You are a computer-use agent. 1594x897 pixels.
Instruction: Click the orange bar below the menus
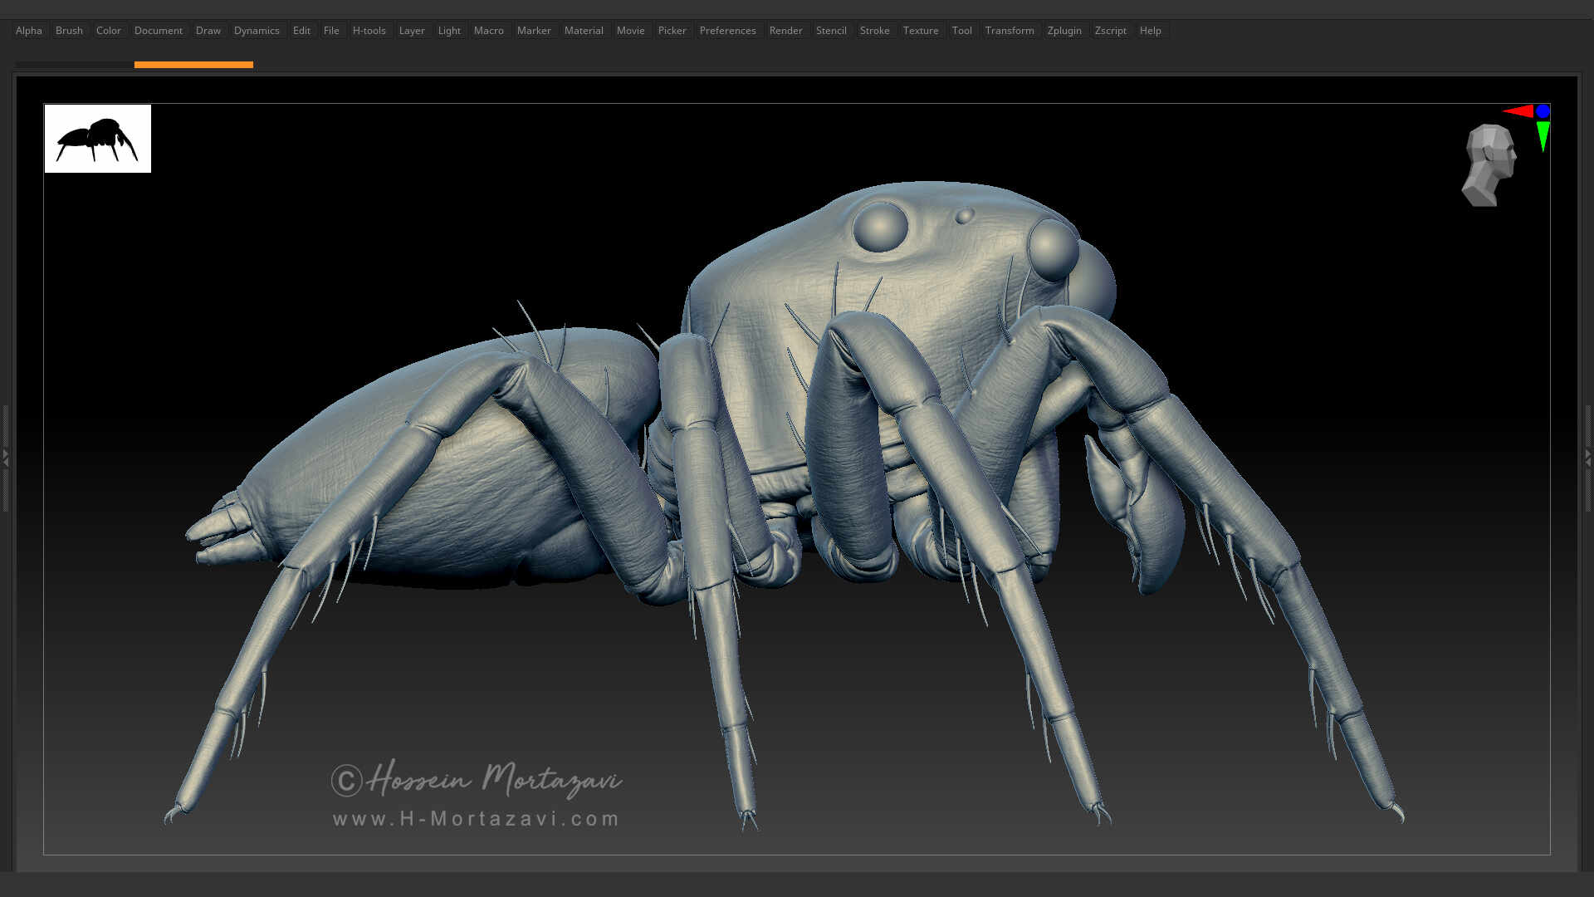[194, 64]
